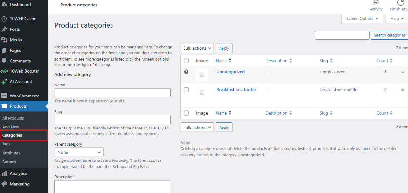408x193 pixels.
Task: Click the Search categories button
Action: click(390, 35)
